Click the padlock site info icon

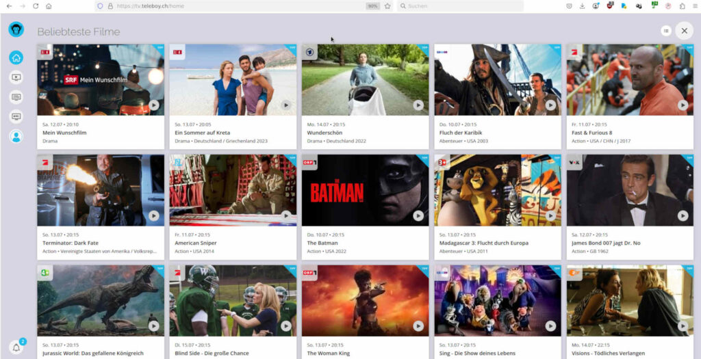coord(110,5)
